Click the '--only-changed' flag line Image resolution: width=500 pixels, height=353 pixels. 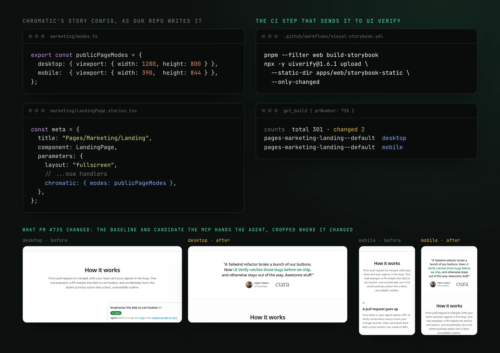pyautogui.click(x=295, y=82)
